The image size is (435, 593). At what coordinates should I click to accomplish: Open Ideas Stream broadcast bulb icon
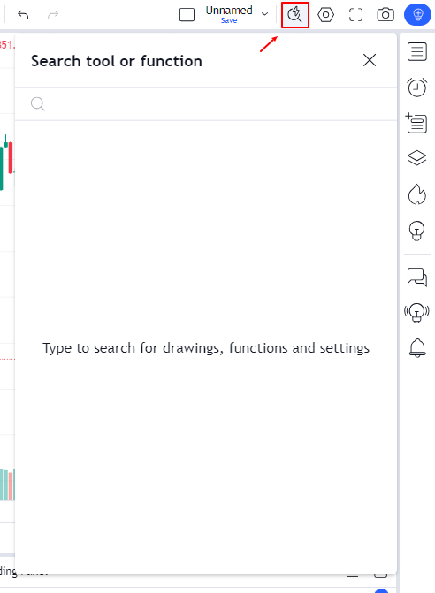pyautogui.click(x=416, y=313)
